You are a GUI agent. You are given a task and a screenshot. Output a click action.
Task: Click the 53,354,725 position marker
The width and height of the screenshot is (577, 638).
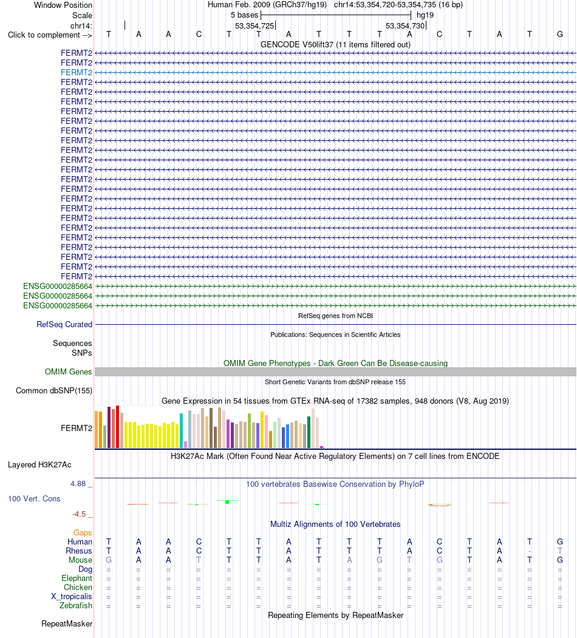click(254, 25)
